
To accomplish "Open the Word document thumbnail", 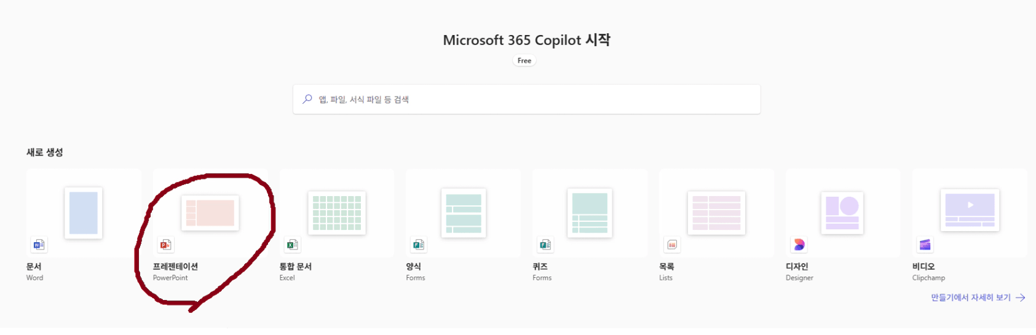I will (84, 213).
